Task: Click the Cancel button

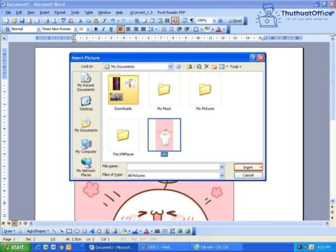Action: [x=248, y=175]
